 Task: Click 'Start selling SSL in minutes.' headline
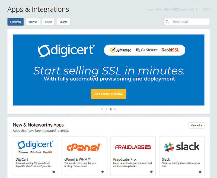[109, 71]
